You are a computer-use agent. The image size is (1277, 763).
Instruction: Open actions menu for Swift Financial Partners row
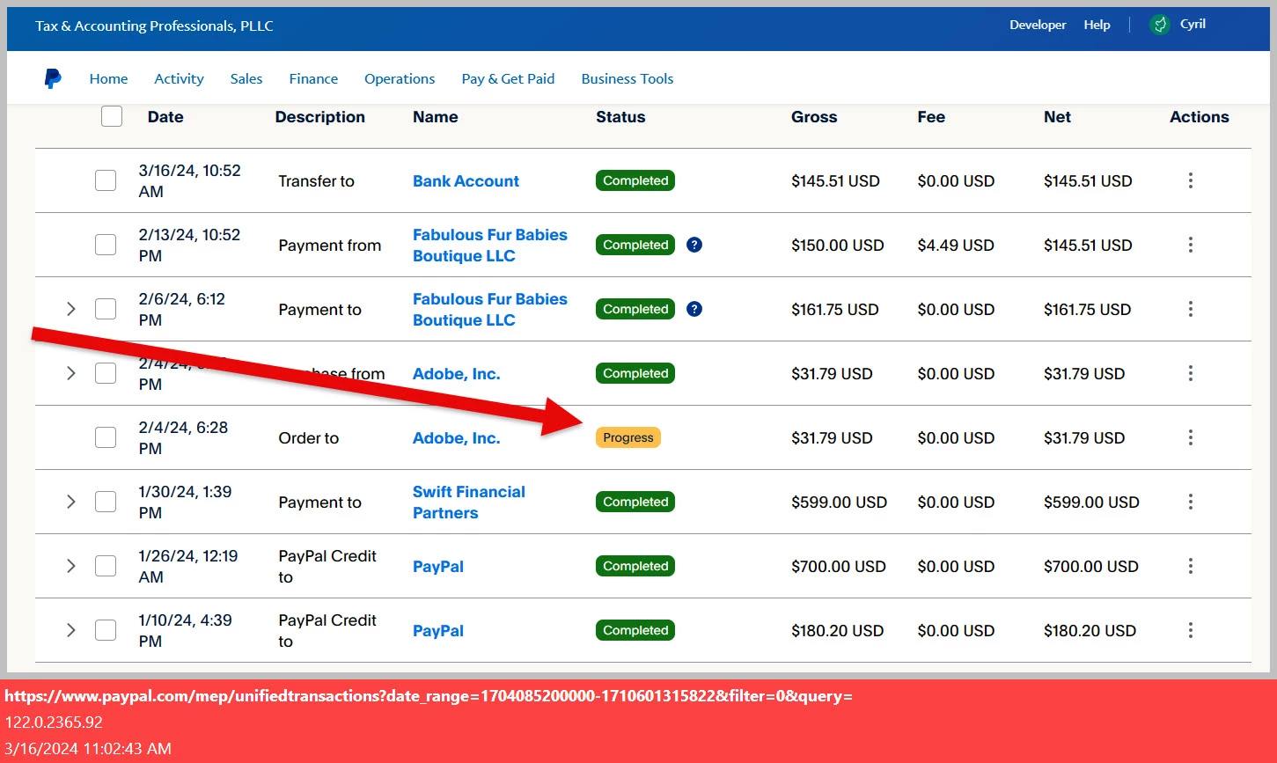(1191, 502)
